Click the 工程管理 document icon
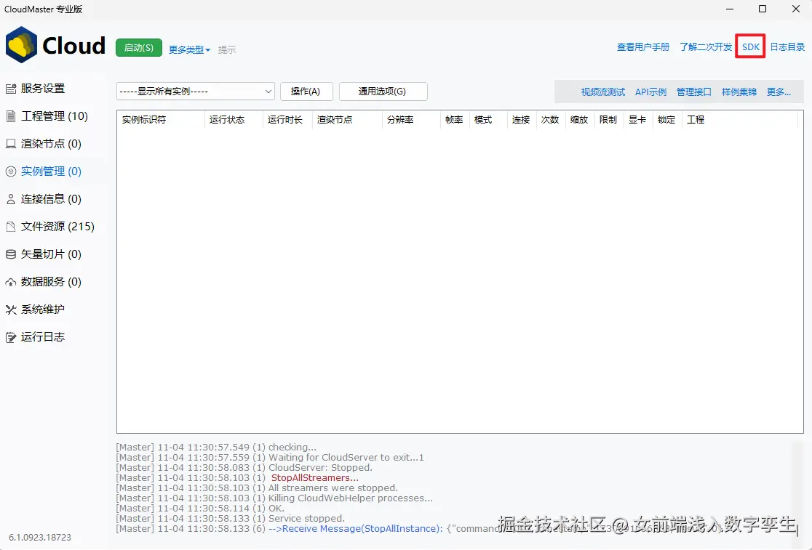Screen dimensions: 812x550 coord(11,116)
